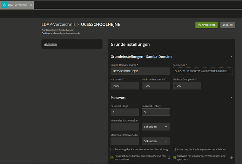Click the Passwort-Länge field
Image resolution: width=242 pixels, height=164 pixels.
[125, 112]
